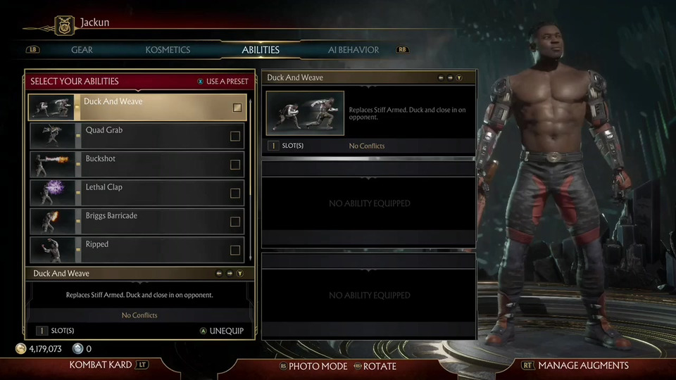The width and height of the screenshot is (676, 380).
Task: Toggle the Duck And Weave checkbox
Action: coord(237,108)
